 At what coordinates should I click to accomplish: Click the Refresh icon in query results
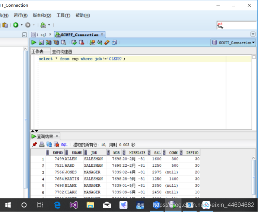49,144
